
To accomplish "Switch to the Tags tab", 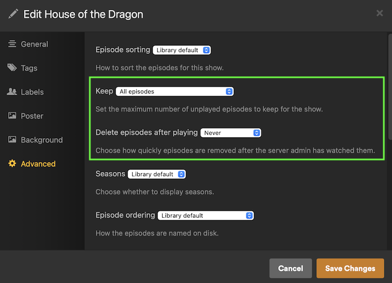I will [29, 68].
